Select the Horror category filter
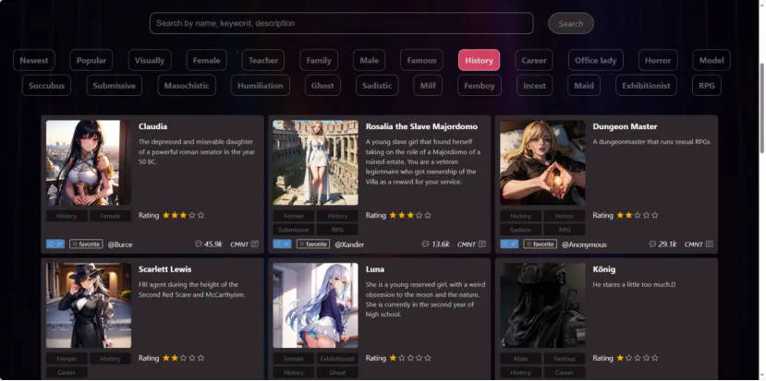 658,61
